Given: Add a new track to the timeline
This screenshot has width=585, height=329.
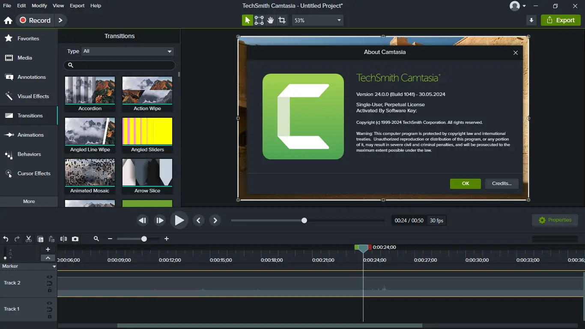Looking at the screenshot, I should coord(48,249).
